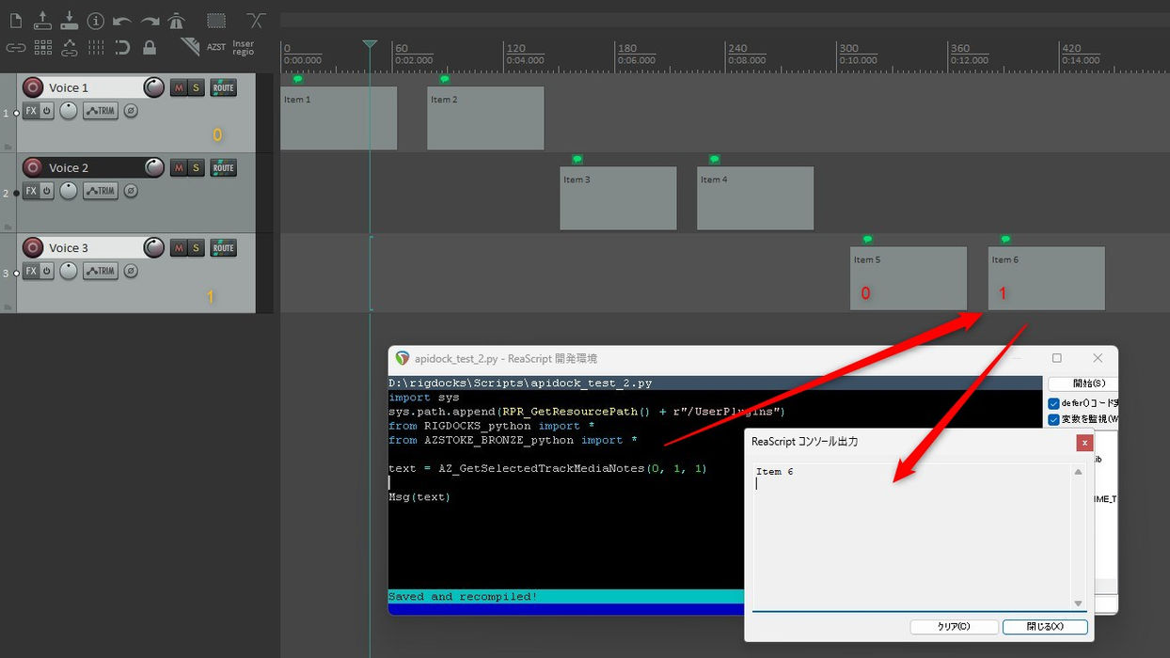Click the クリア(C) clear button
The height and width of the screenshot is (658, 1170).
click(x=953, y=626)
